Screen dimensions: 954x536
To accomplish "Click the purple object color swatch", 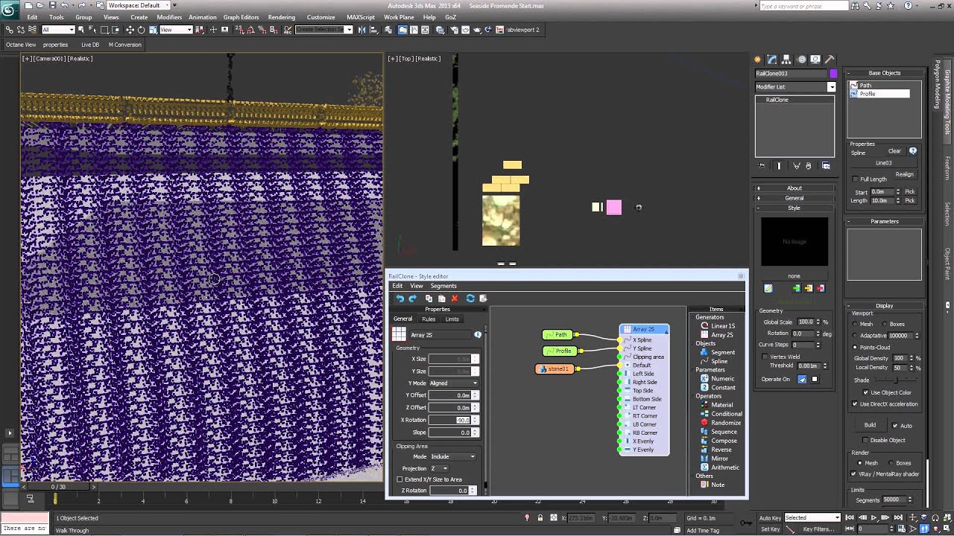I will [x=833, y=74].
